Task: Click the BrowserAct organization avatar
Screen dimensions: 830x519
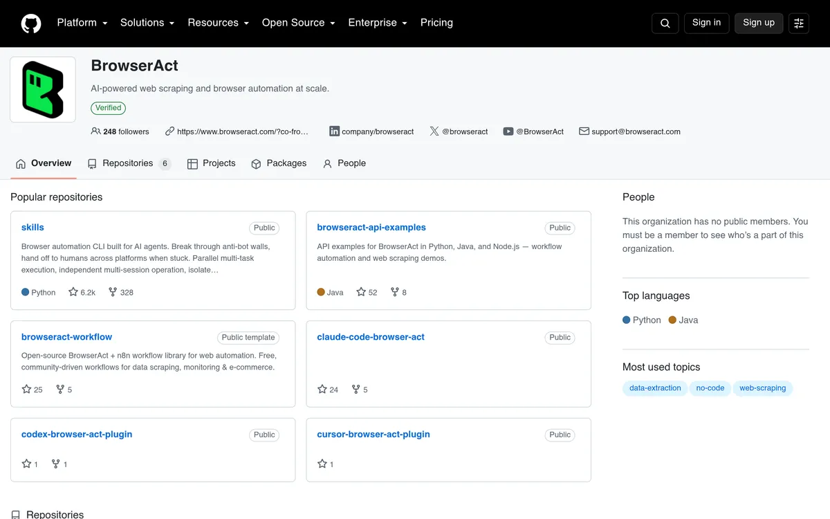Action: click(43, 90)
